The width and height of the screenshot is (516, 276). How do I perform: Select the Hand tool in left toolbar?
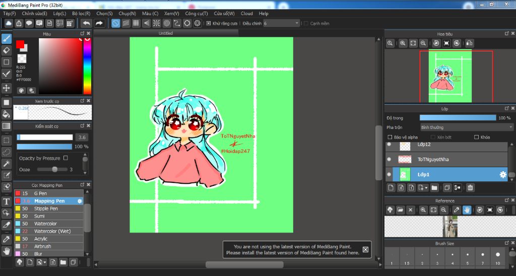click(x=6, y=251)
